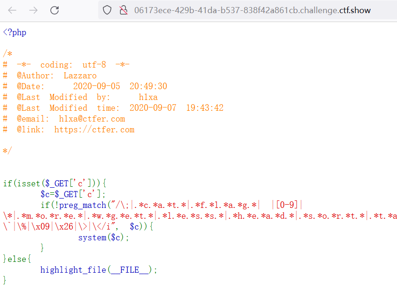Click the 'system($c);' line
Image resolution: width=397 pixels, height=291 pixels.
pyautogui.click(x=103, y=237)
